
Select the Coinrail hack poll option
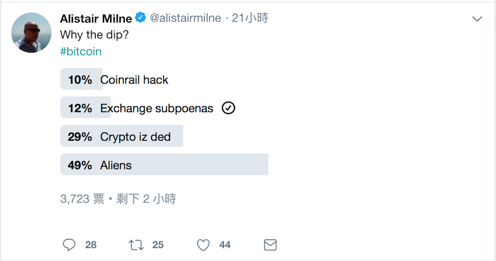pos(134,80)
